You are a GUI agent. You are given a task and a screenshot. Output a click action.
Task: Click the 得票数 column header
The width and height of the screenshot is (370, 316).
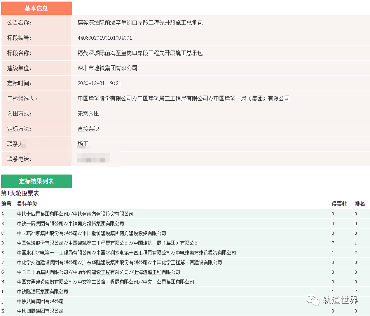[339, 203]
